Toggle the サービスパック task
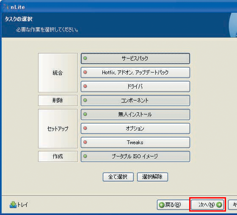The width and height of the screenshot is (237, 215). point(135,59)
